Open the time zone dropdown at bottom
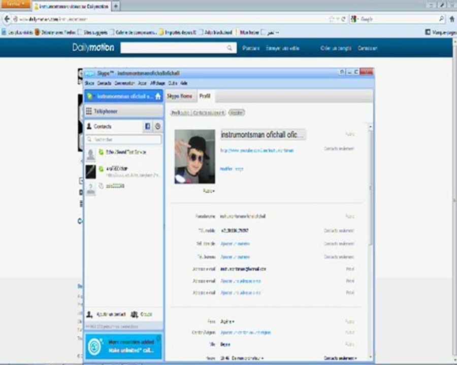This screenshot has height=365, width=457. (247, 358)
